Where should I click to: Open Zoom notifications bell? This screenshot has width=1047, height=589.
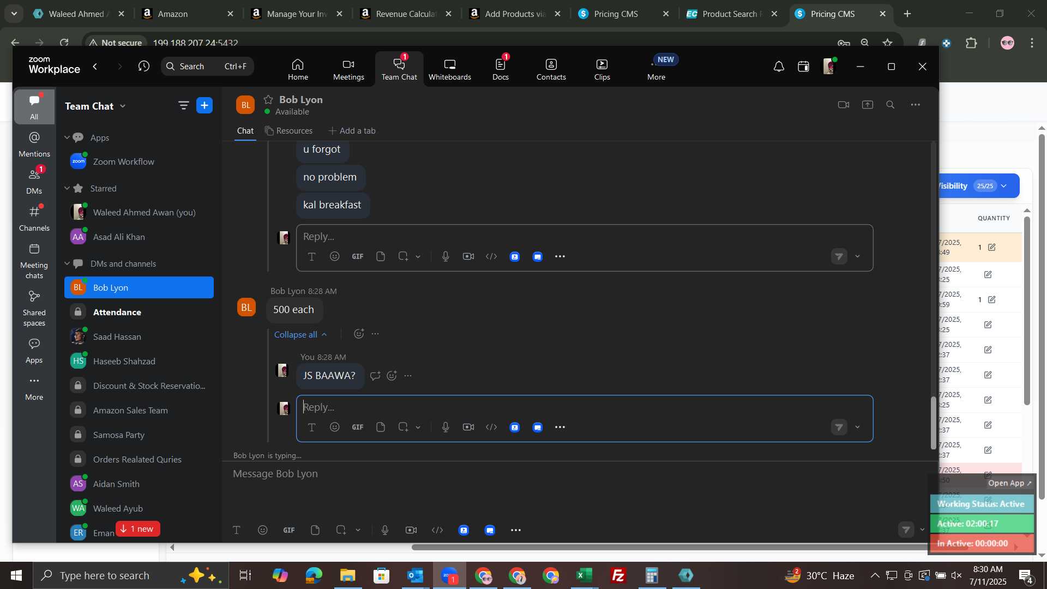tap(779, 67)
